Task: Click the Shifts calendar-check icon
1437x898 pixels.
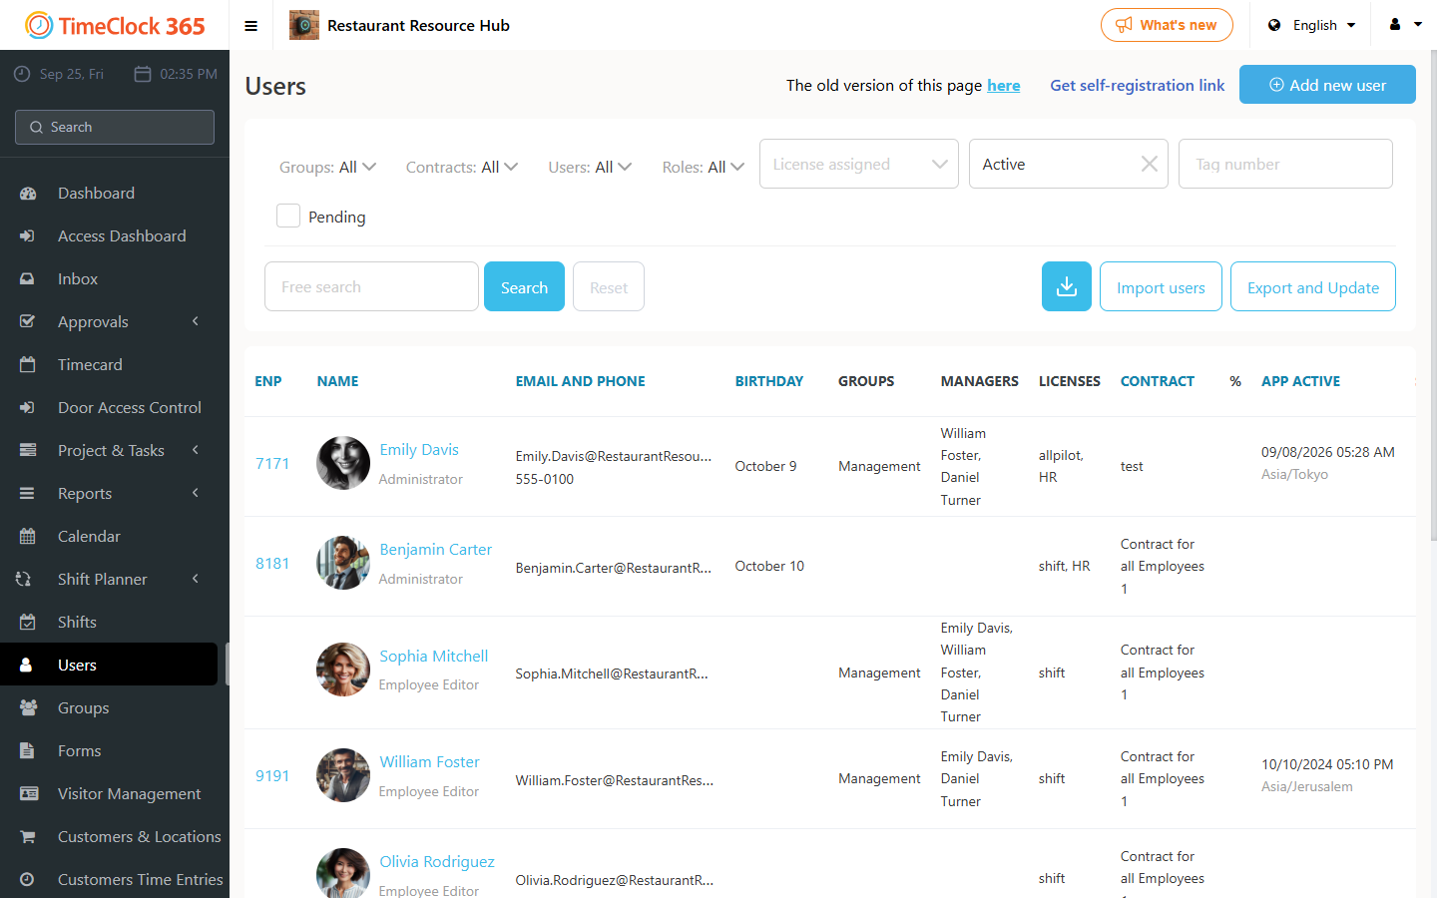Action: click(28, 622)
